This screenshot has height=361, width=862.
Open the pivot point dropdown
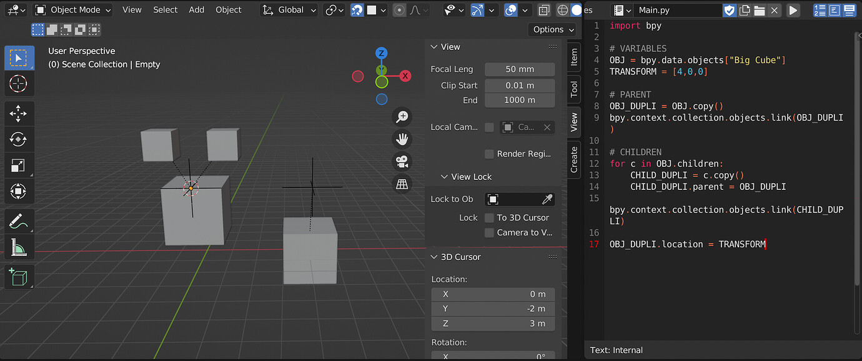coord(335,10)
